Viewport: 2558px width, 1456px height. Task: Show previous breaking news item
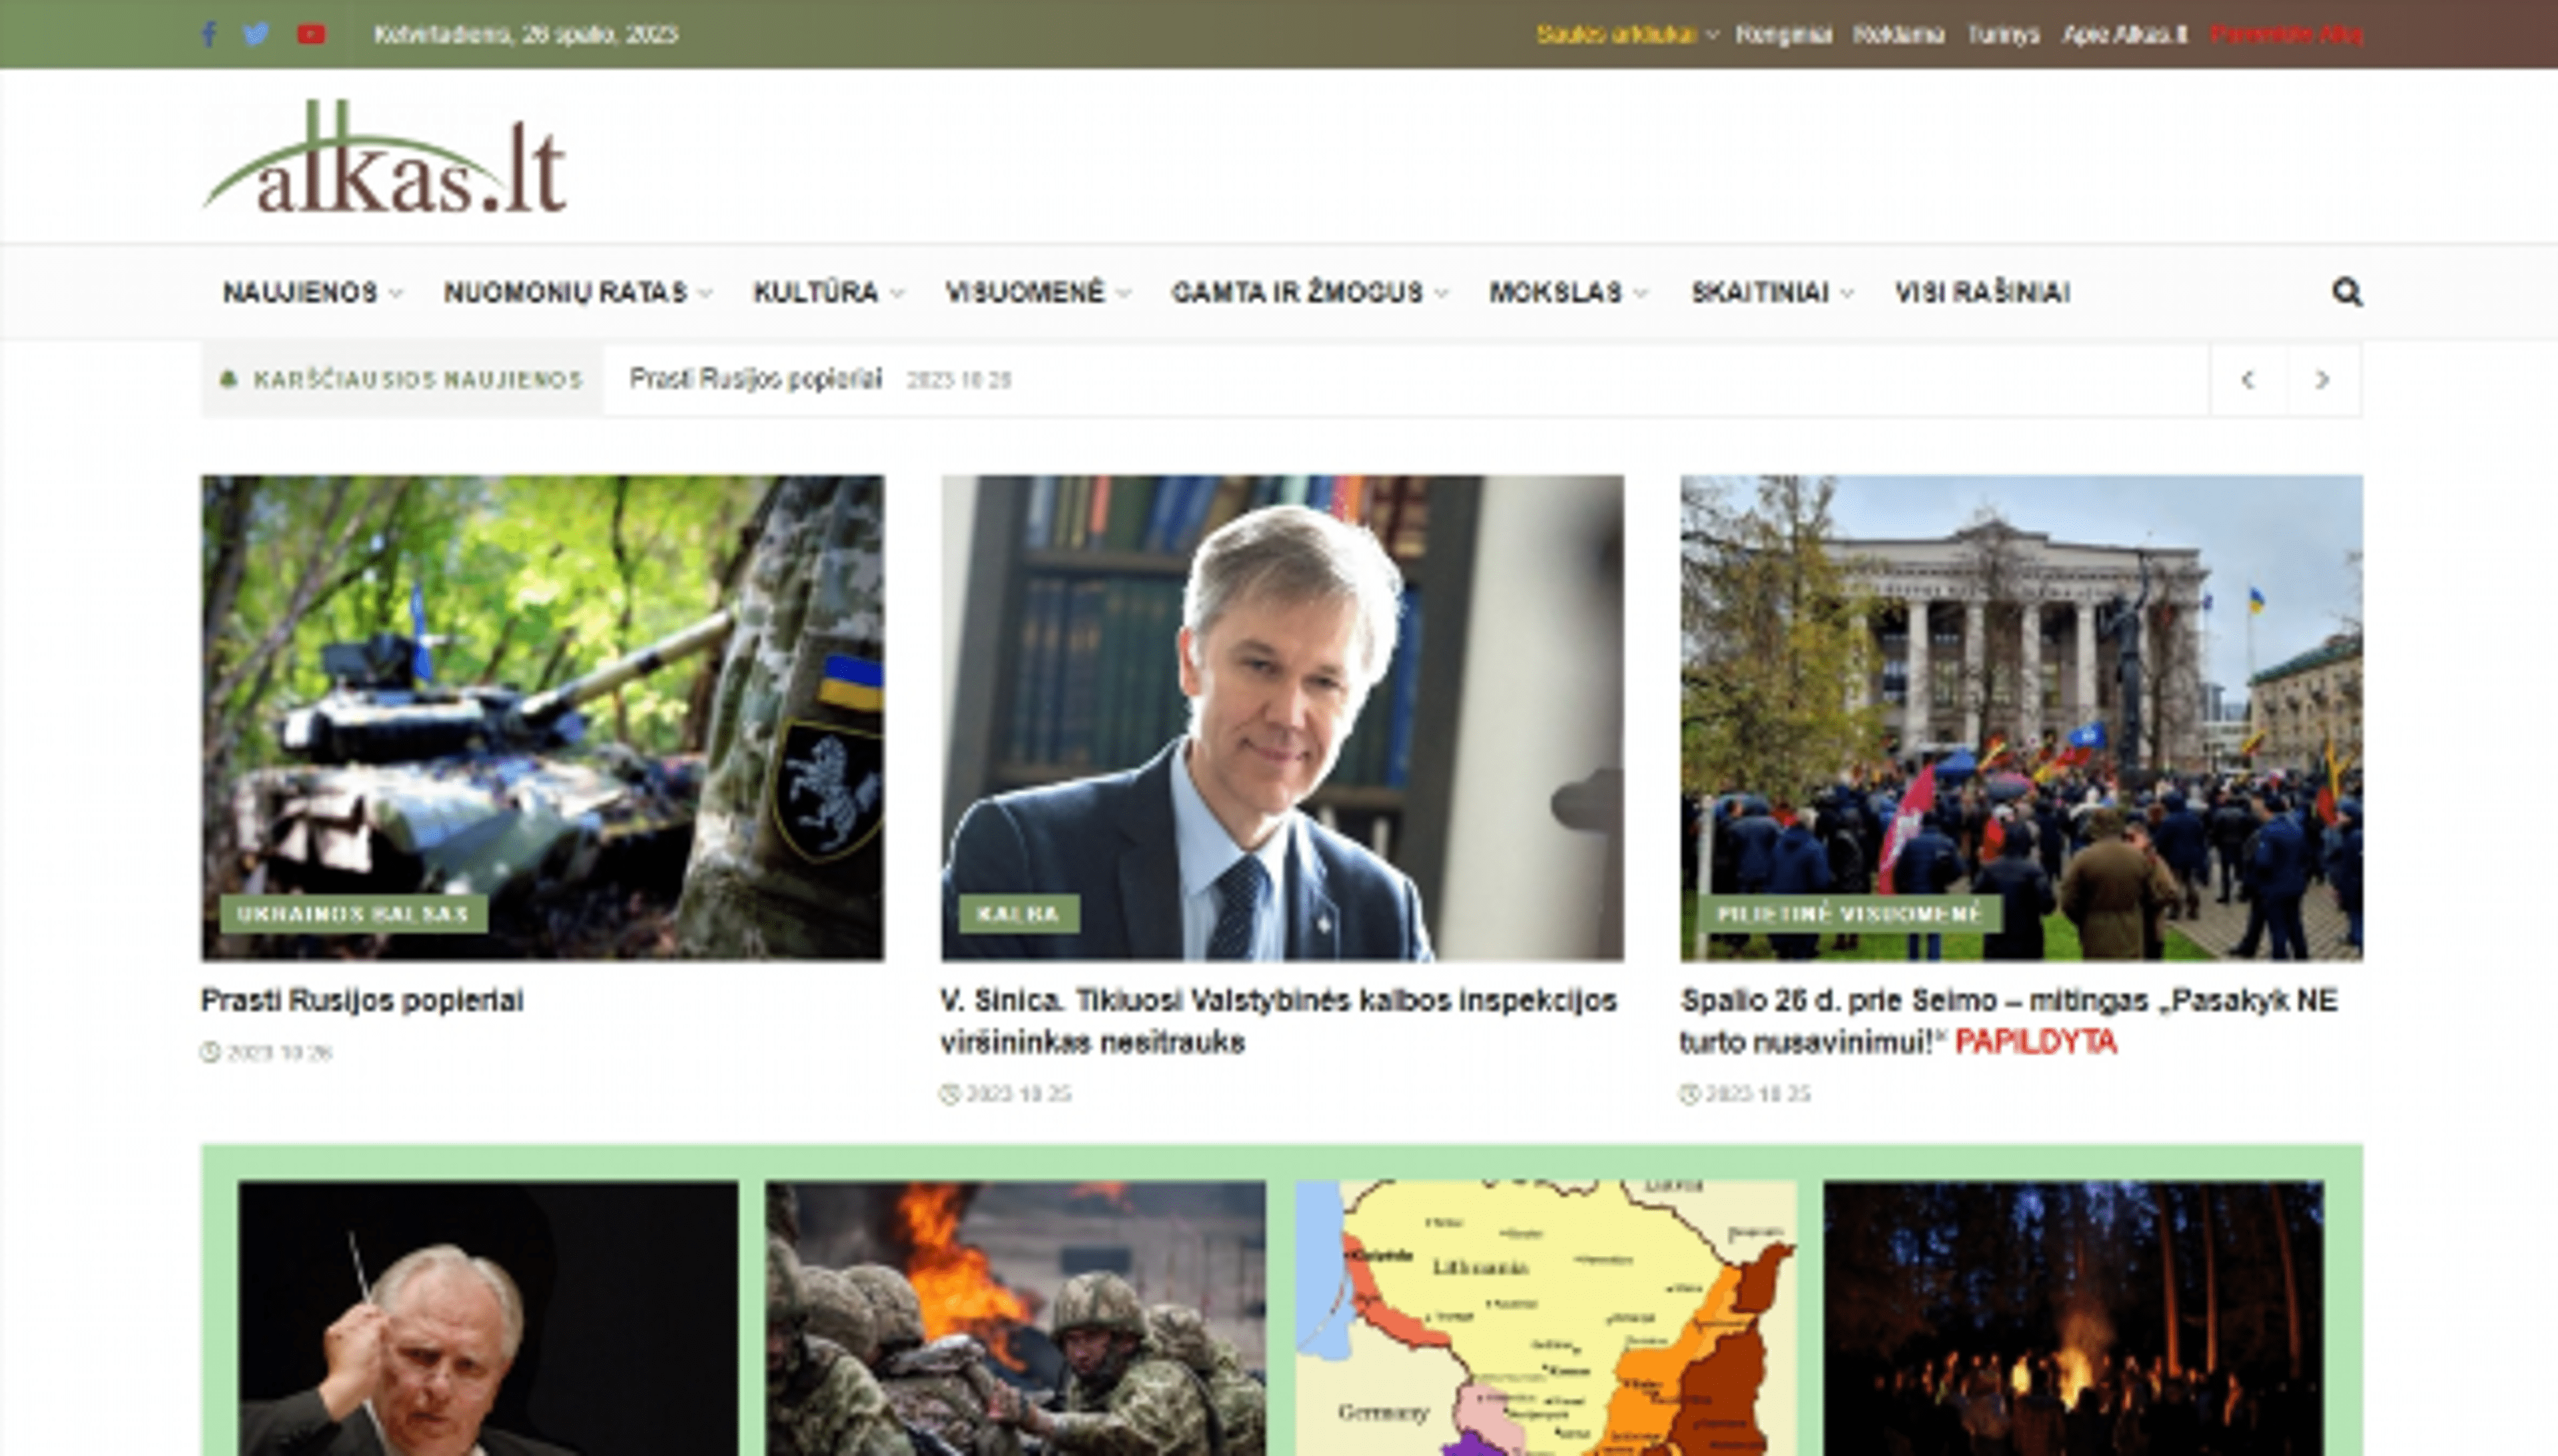coord(2248,380)
